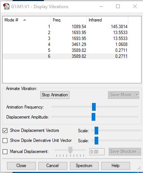The height and width of the screenshot is (173, 143).
Task: Click the Displacement Amplitude slider handle
Action: point(93,117)
